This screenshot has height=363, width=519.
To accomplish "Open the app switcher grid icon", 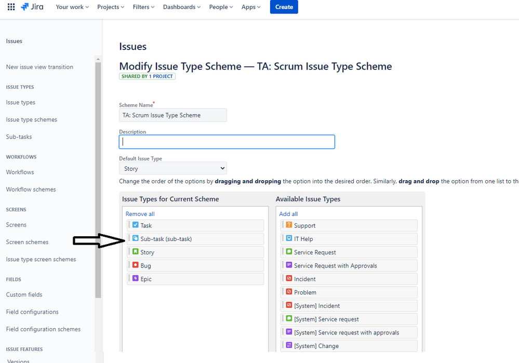I will pos(10,7).
